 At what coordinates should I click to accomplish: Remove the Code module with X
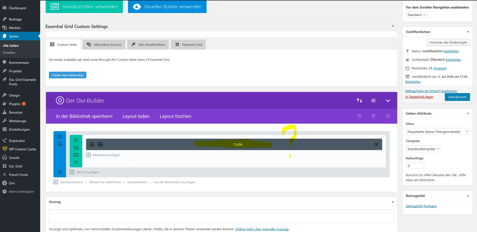click(x=376, y=144)
